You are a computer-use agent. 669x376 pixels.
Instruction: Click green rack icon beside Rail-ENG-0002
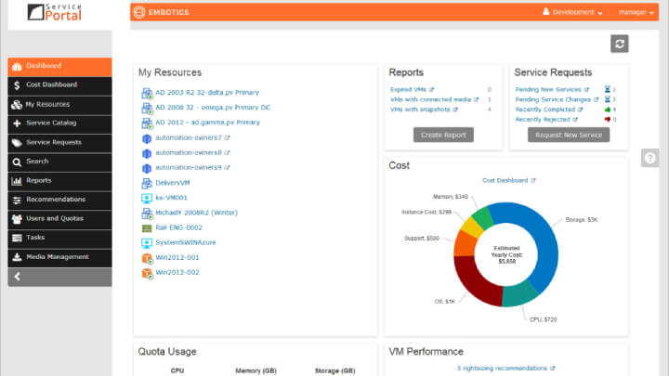click(147, 228)
